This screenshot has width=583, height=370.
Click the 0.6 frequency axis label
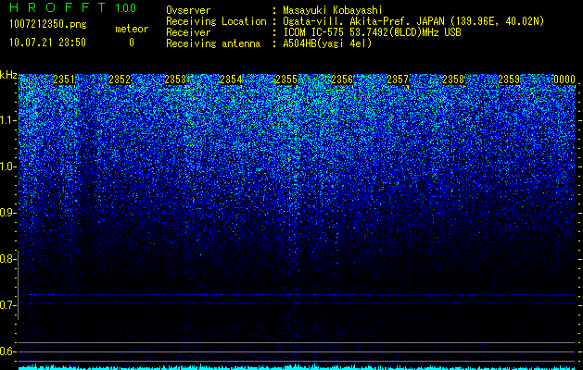click(6, 351)
